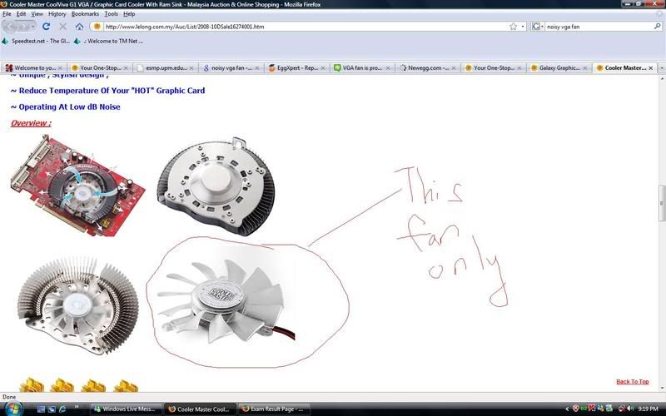Click the 'Back To Top' link
Viewport: 666px width, 416px height.
(x=633, y=382)
